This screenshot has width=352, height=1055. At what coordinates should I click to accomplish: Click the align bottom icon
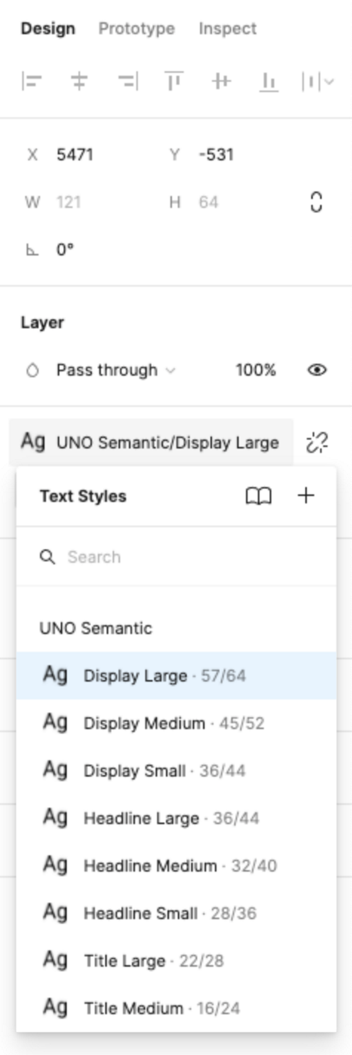coord(269,82)
